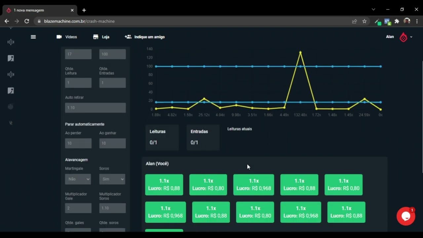Click the 'Qtde. soros' label
The height and width of the screenshot is (238, 423).
click(109, 223)
